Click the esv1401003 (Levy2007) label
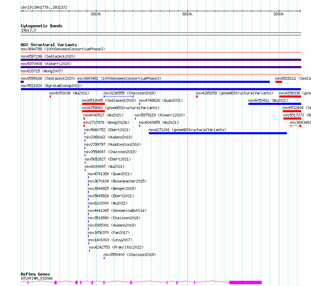The width and height of the screenshot is (311, 286). click(110, 240)
